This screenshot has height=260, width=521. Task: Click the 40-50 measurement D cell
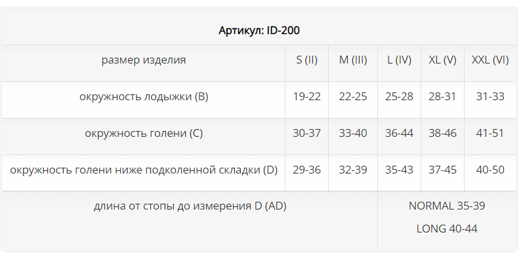click(x=490, y=170)
